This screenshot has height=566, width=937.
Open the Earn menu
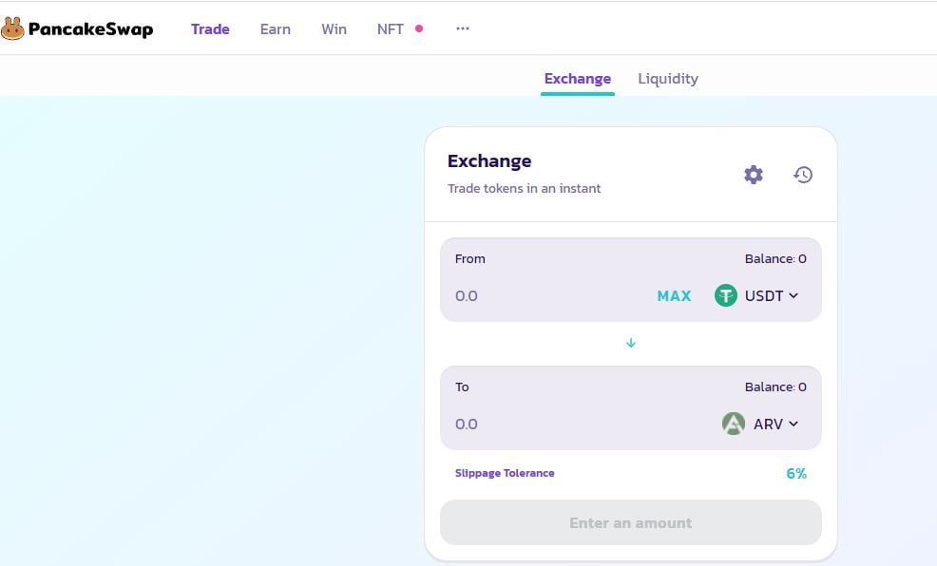[x=276, y=29]
